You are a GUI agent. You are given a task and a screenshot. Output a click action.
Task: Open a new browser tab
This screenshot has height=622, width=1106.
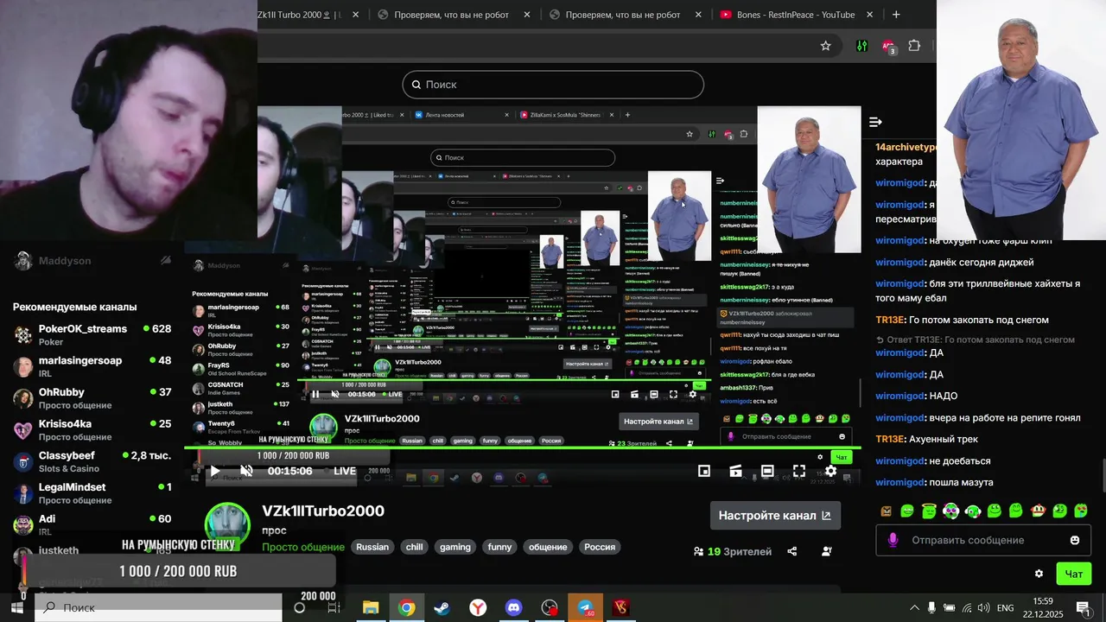tap(896, 15)
